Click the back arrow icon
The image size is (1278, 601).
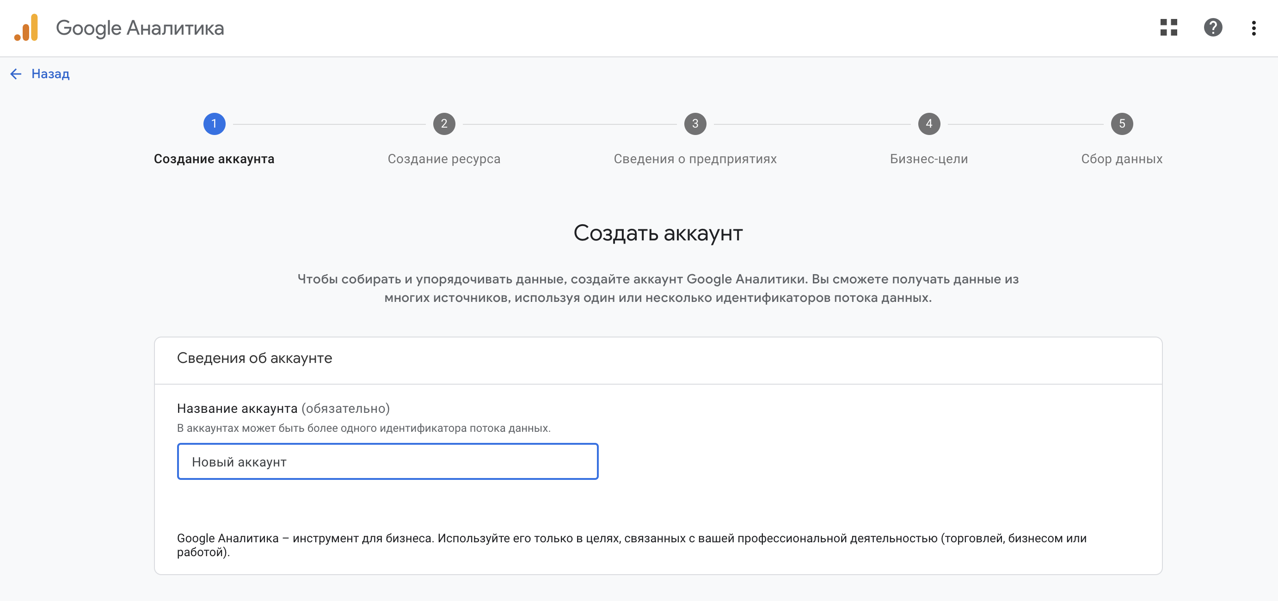16,74
